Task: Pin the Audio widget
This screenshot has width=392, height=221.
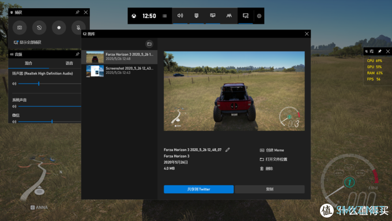Action: click(77, 54)
